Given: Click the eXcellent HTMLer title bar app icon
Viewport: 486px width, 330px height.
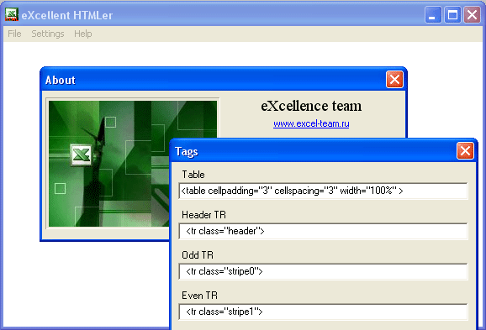Looking at the screenshot, I should [12, 14].
